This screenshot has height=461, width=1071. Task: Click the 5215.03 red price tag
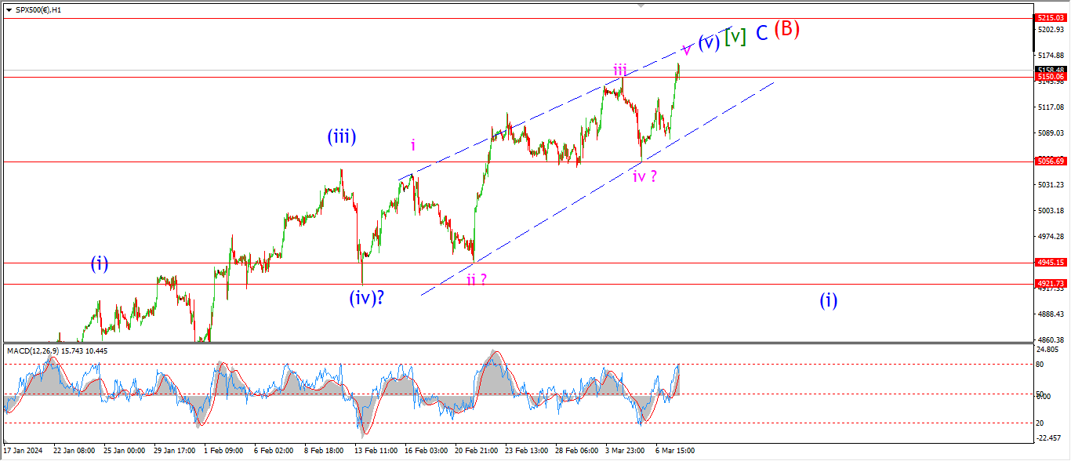pos(1051,17)
